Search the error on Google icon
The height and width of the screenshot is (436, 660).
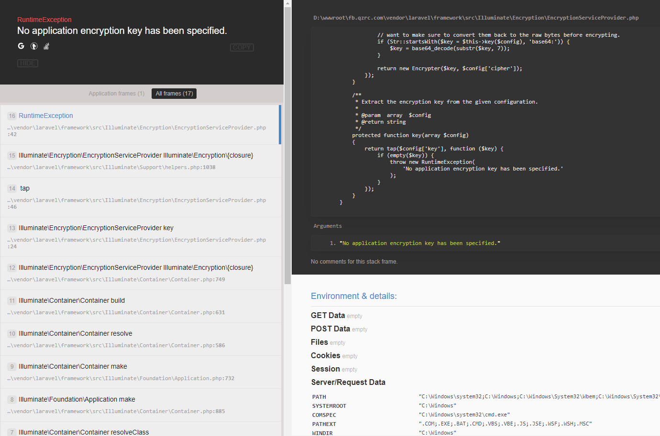(21, 46)
